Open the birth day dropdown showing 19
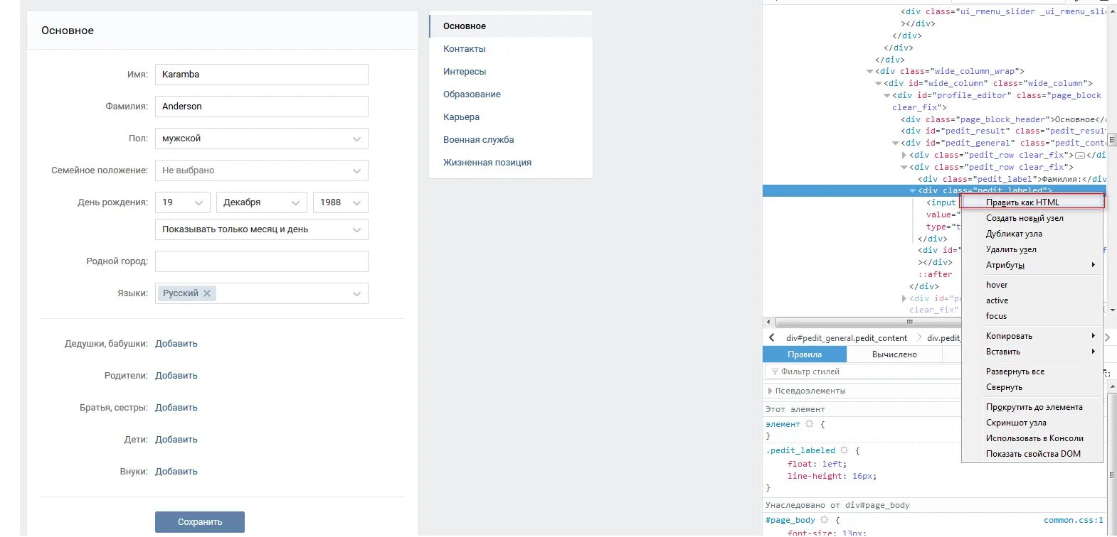This screenshot has height=537, width=1117. (183, 202)
